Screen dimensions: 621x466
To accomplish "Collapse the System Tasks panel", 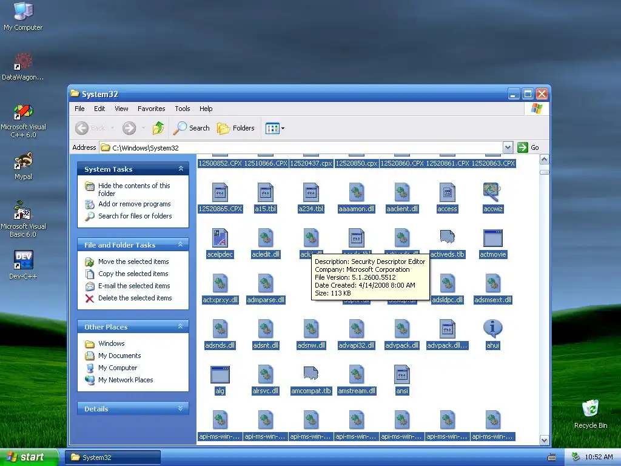I will (x=181, y=169).
